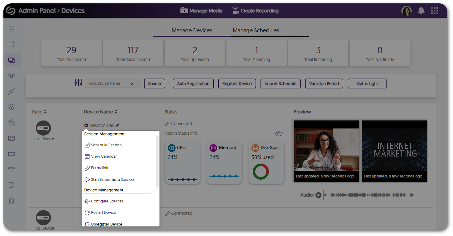Click the pencil icon next to Newton Hall
453x236 pixels.
[x=117, y=125]
